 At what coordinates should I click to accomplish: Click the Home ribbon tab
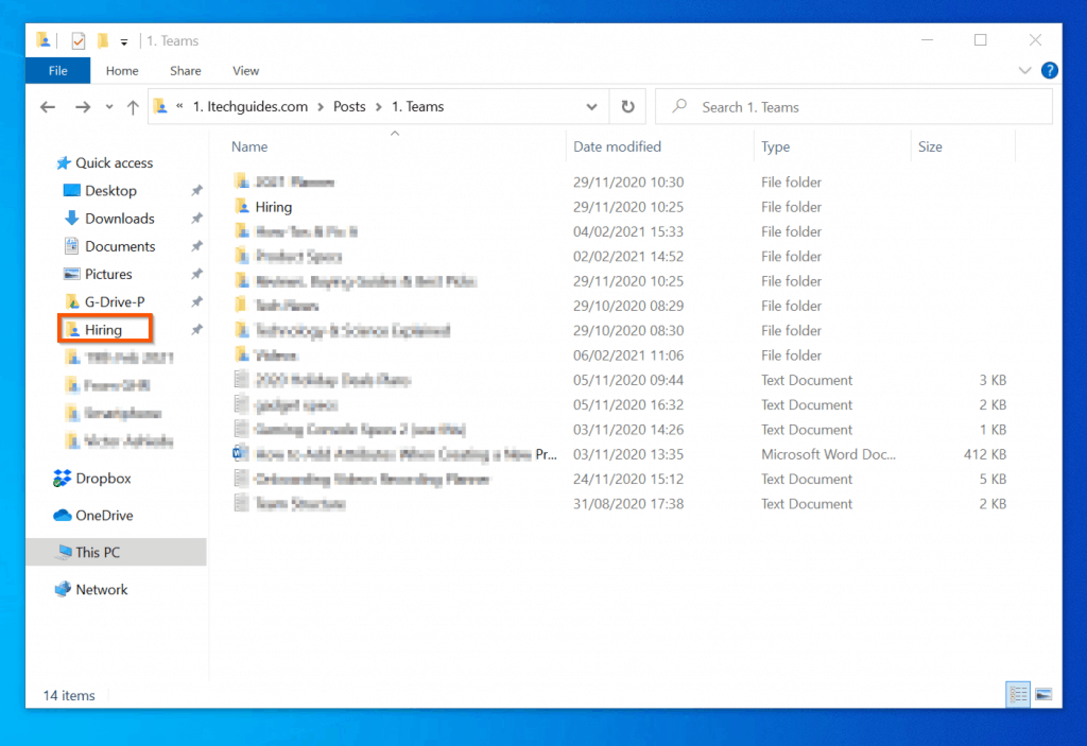click(123, 70)
